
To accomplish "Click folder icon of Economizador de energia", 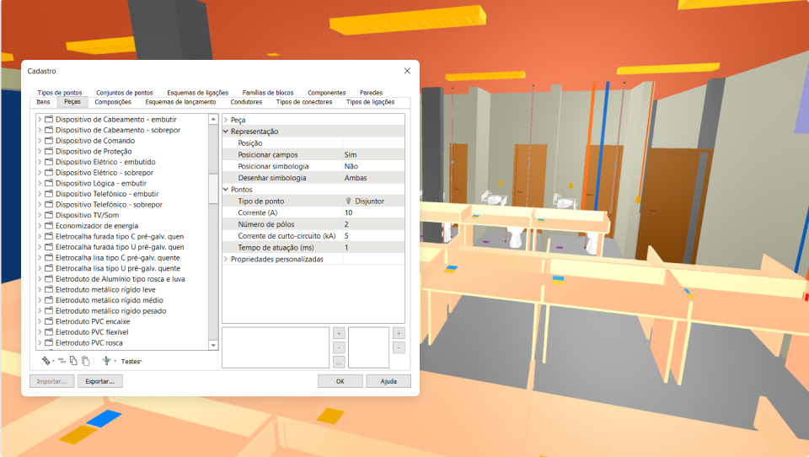I will tap(49, 226).
